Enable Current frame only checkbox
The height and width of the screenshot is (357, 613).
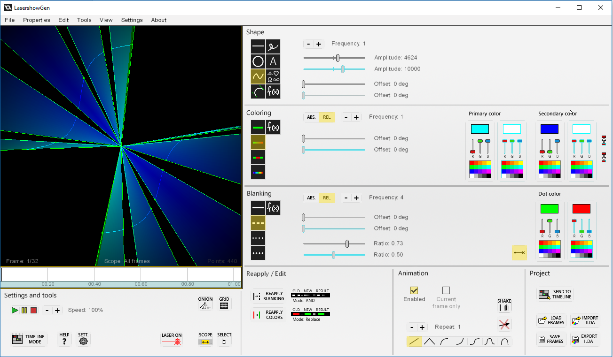pos(446,290)
